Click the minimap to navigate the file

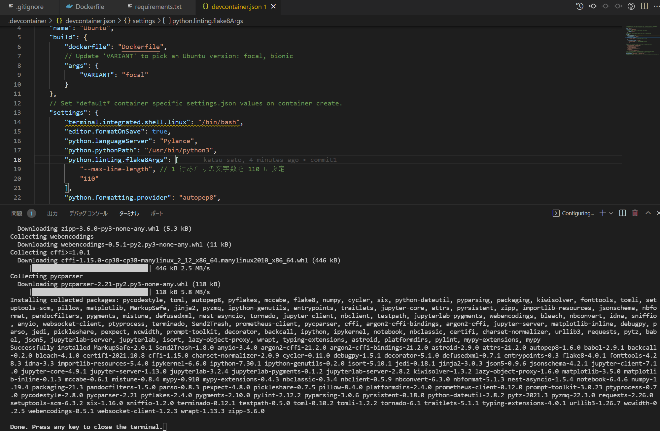pos(641,40)
